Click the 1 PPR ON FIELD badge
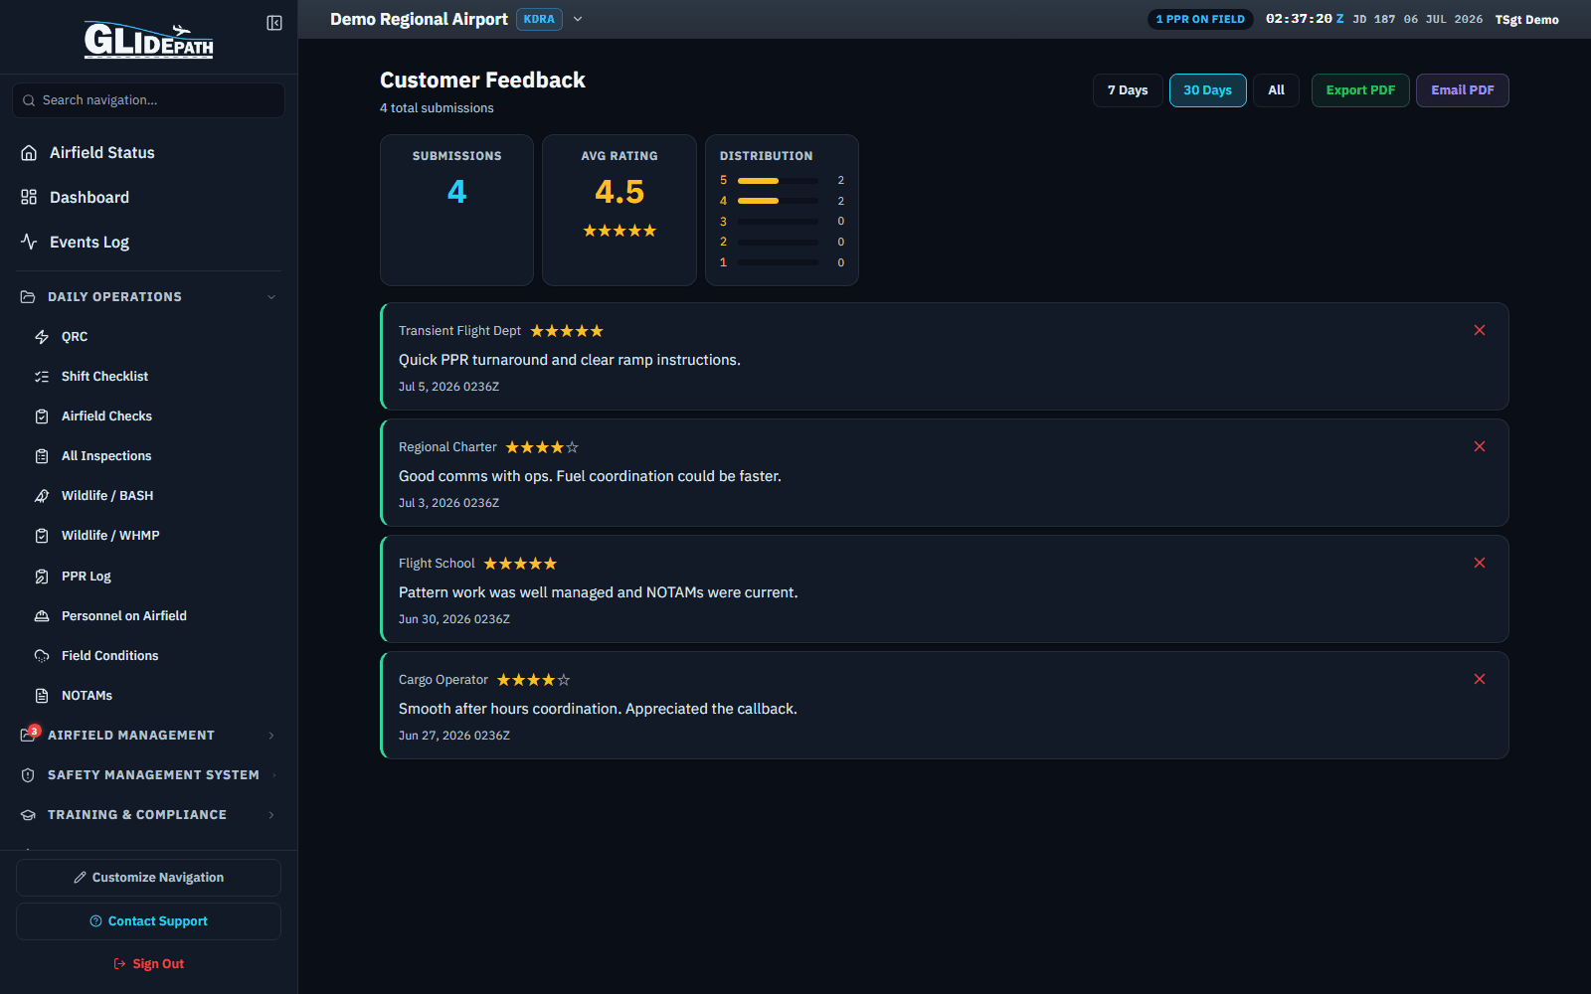Viewport: 1591px width, 994px height. coord(1200,19)
